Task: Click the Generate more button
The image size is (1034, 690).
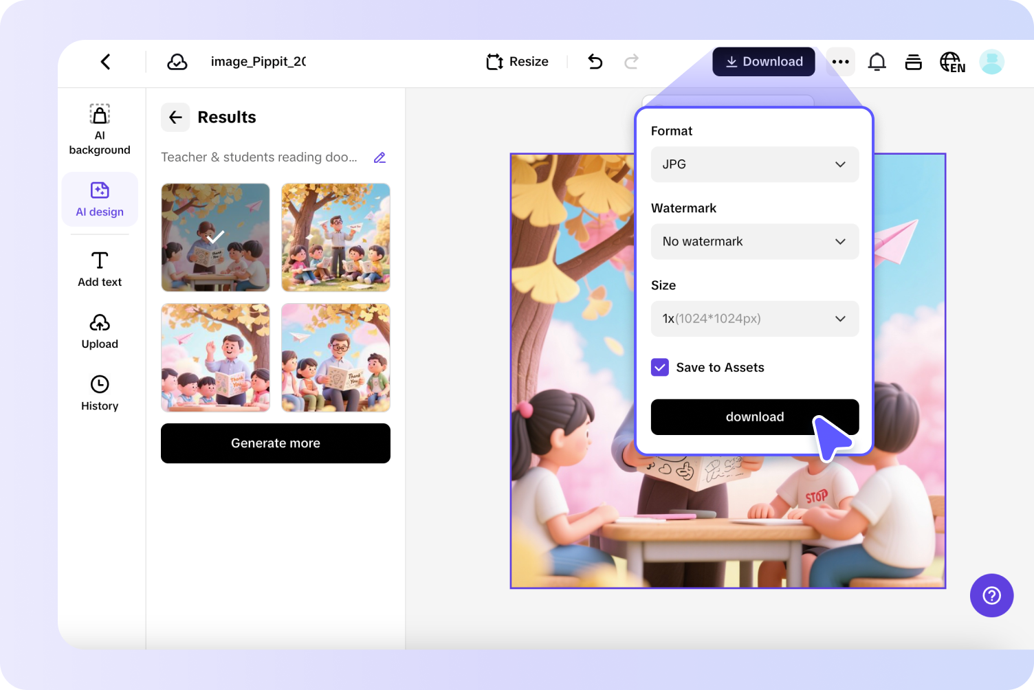Action: click(x=276, y=443)
